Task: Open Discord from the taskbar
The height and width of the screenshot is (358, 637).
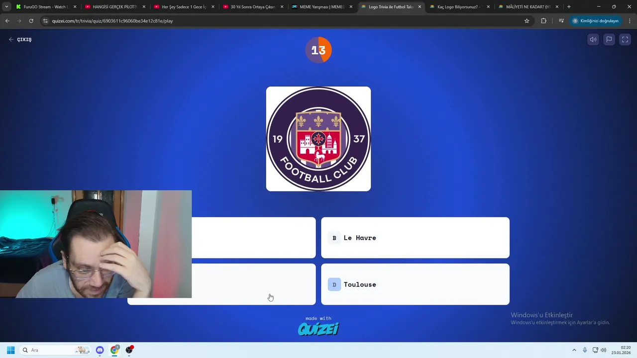Action: point(100,350)
